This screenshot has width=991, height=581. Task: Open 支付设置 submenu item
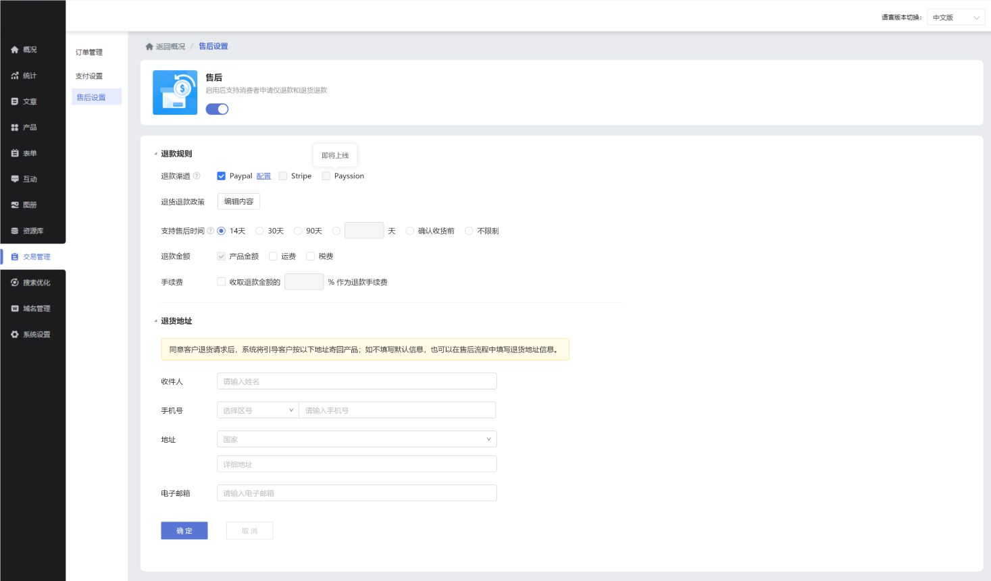pos(89,76)
